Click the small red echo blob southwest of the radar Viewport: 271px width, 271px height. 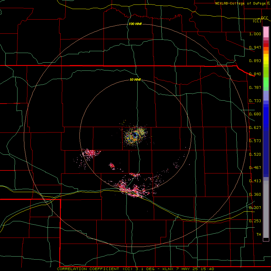[x=112, y=166]
